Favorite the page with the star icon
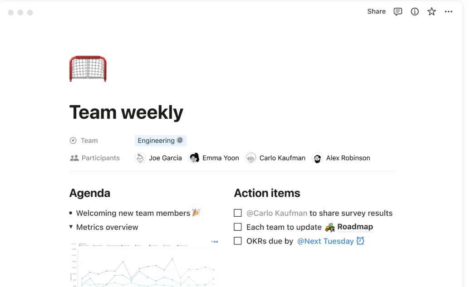471x287 pixels. tap(432, 12)
